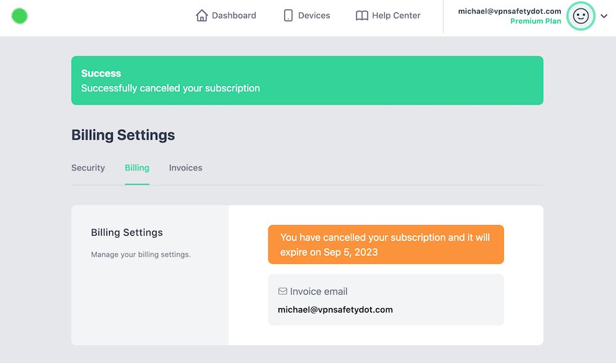Viewport: 616px width, 363px height.
Task: Click the Dashboard home icon
Action: [201, 15]
